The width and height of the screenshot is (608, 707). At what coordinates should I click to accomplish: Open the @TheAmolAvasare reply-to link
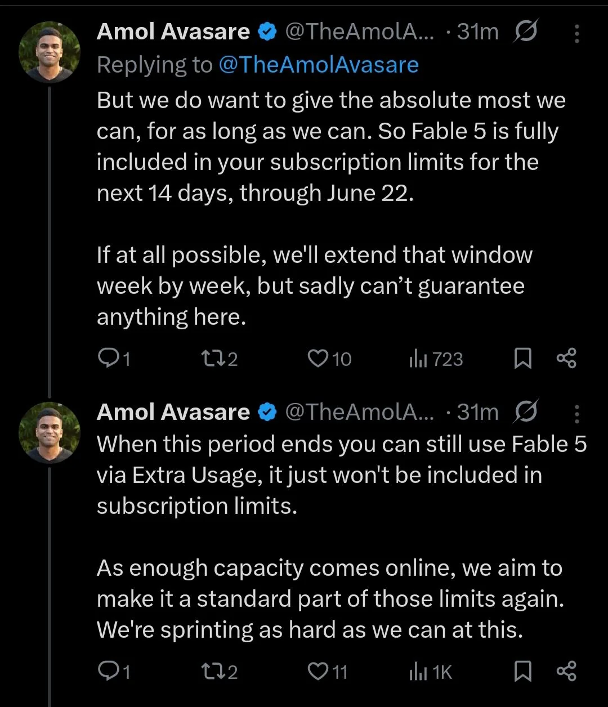coord(318,65)
